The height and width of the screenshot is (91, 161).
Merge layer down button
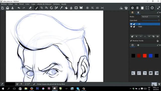pyautogui.click(x=158, y=36)
